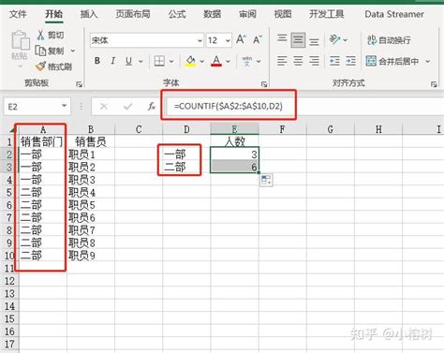The width and height of the screenshot is (444, 353).
Task: Click decrease indent icon
Action: [x=334, y=61]
